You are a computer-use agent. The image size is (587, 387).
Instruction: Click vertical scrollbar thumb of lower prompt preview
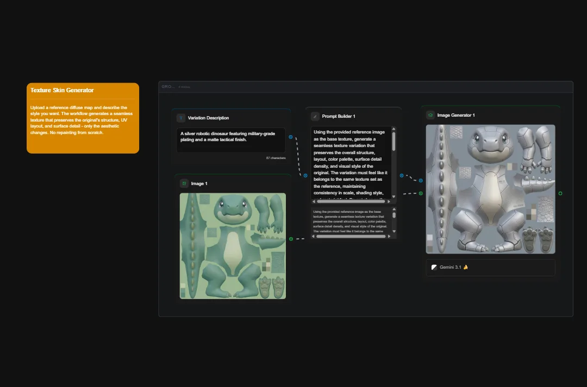point(394,215)
